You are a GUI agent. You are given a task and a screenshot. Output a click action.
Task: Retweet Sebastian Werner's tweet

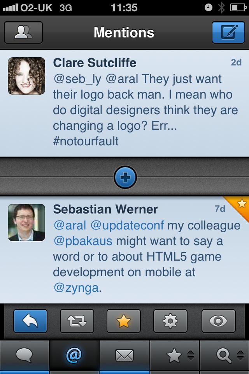77,321
